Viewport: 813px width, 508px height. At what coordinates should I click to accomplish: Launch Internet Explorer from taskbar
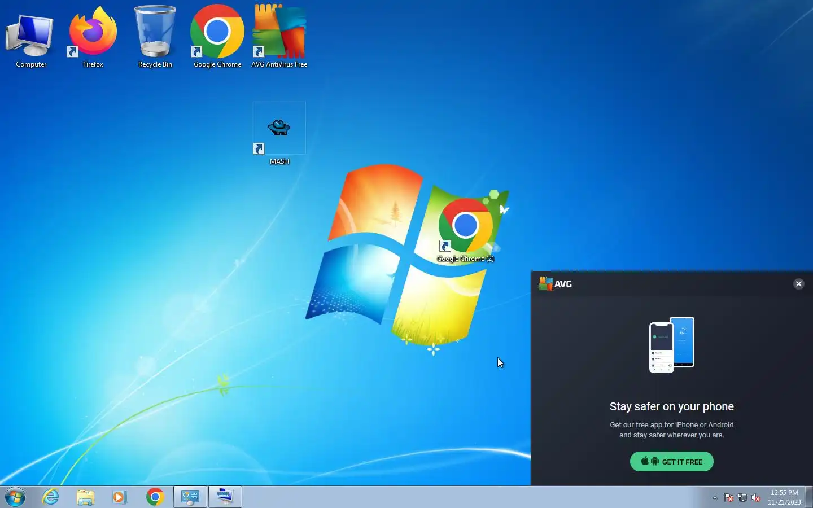(x=51, y=497)
